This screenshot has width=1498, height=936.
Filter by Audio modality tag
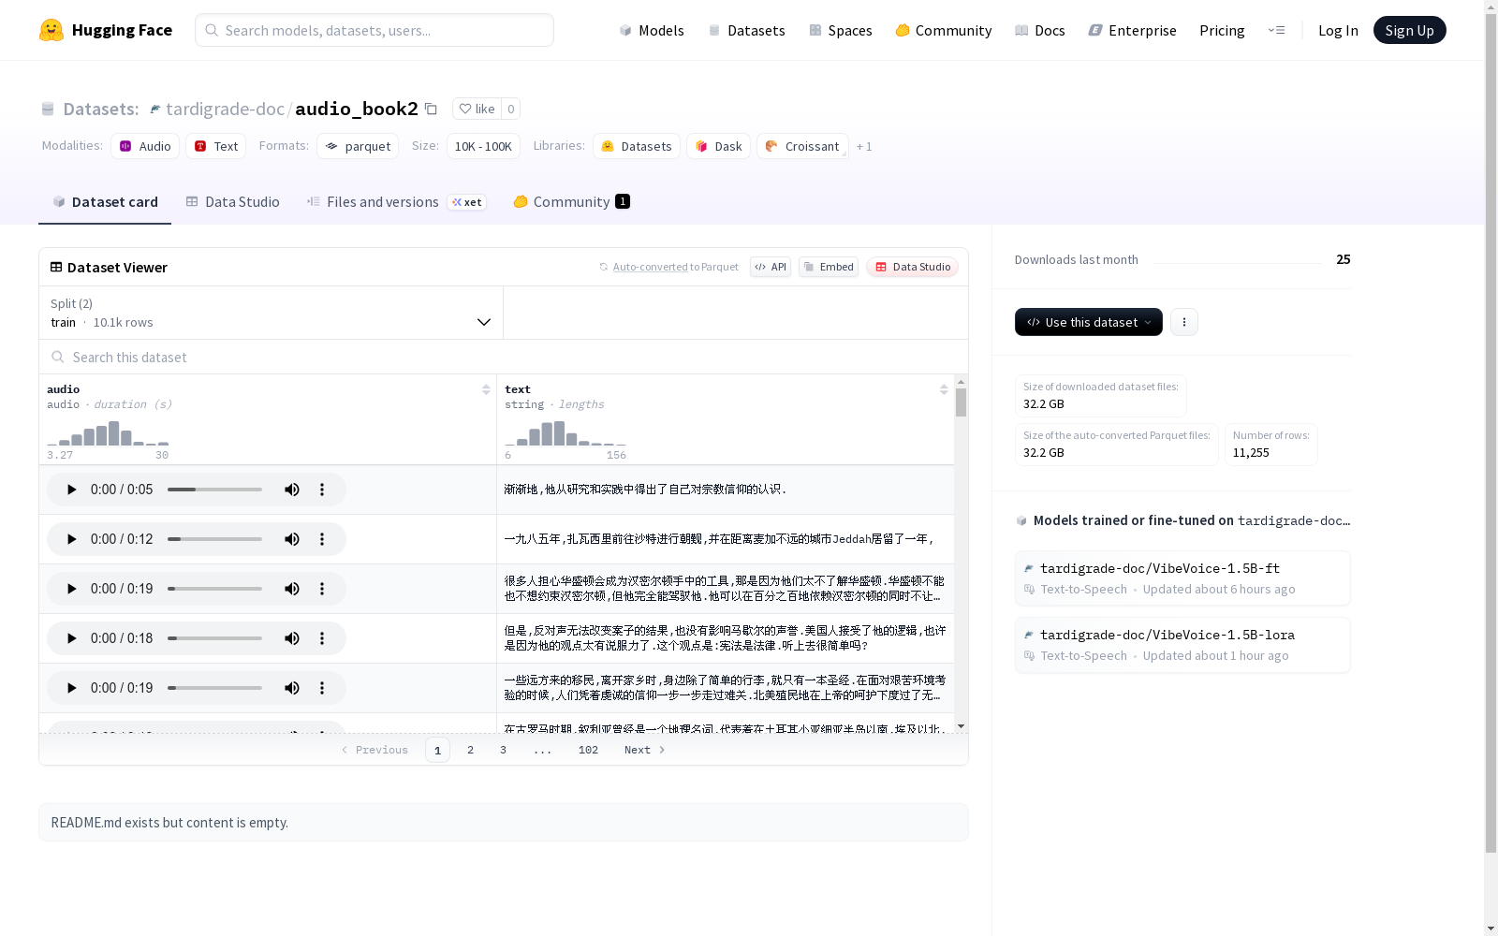click(x=145, y=146)
